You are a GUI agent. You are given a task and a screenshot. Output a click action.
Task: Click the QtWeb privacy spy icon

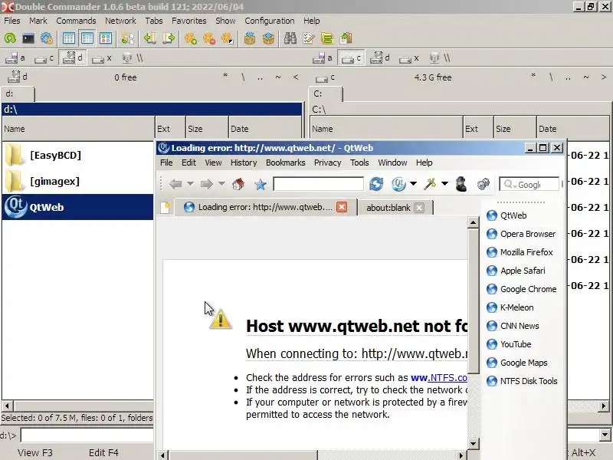pos(461,184)
